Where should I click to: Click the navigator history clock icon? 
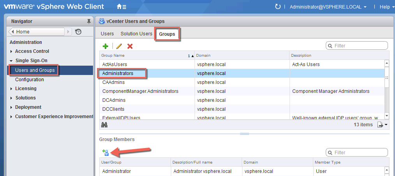(78, 32)
